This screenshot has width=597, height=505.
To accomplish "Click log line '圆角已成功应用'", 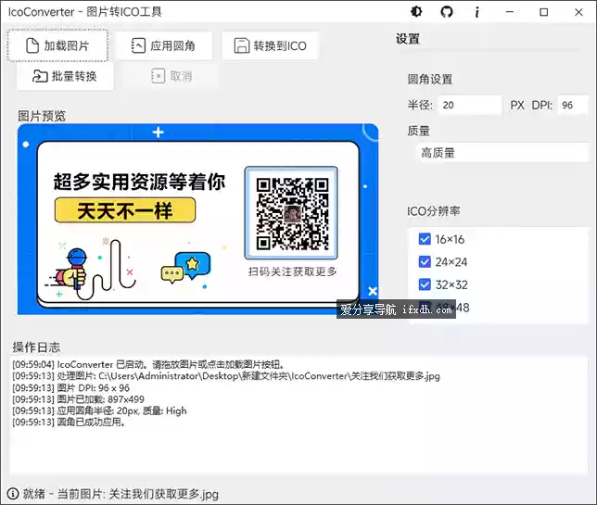I will point(69,422).
